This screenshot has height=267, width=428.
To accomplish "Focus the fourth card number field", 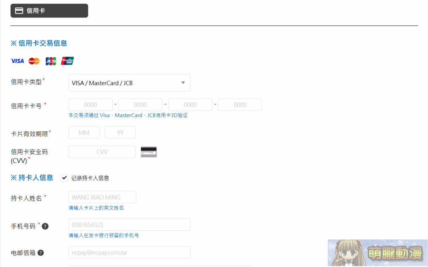I will point(240,105).
